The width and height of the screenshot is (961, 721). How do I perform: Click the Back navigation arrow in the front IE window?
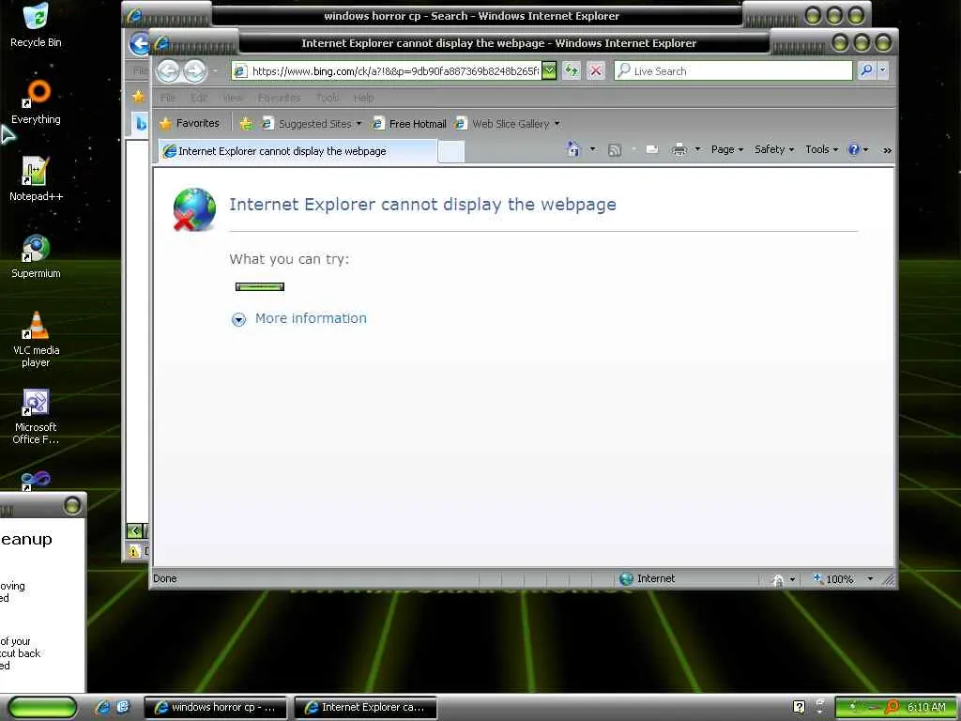169,71
